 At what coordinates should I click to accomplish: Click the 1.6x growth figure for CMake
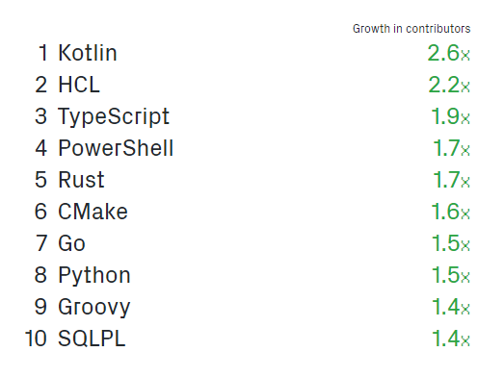[x=450, y=212]
